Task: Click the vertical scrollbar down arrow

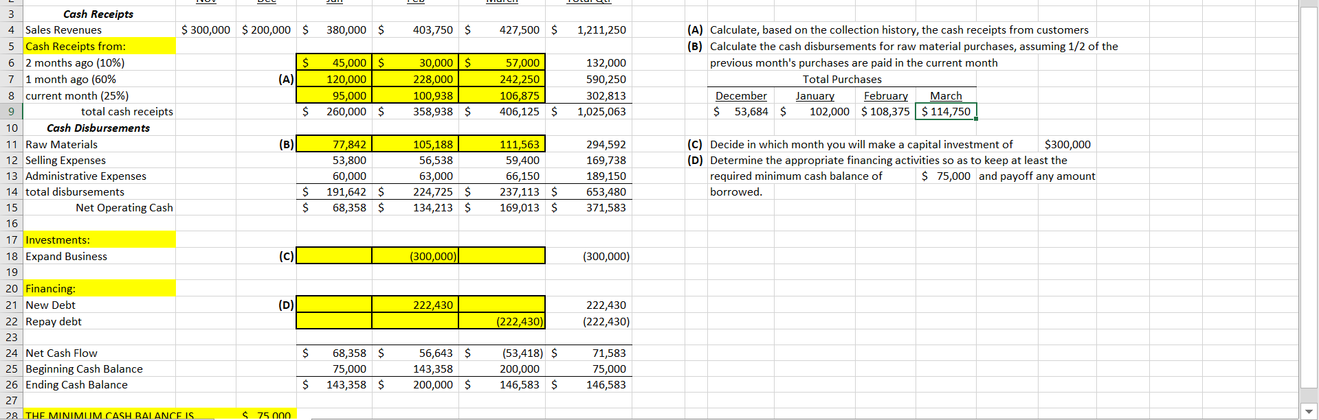Action: pyautogui.click(x=1309, y=412)
